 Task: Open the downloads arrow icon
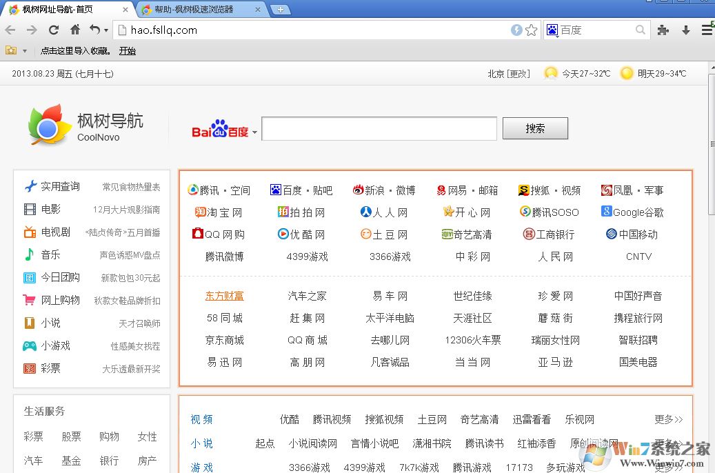[685, 30]
